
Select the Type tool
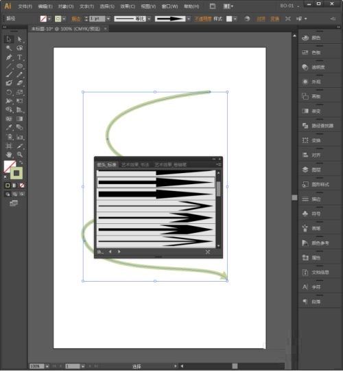point(20,57)
